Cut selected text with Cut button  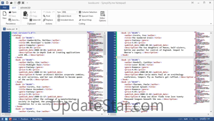33,12
